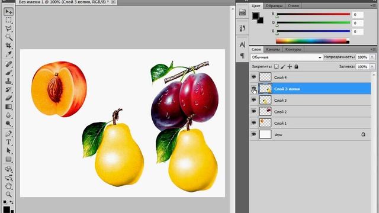Image resolution: width=379 pixels, height=213 pixels.
Task: Toggle lock transparent pixels
Action: point(277,66)
